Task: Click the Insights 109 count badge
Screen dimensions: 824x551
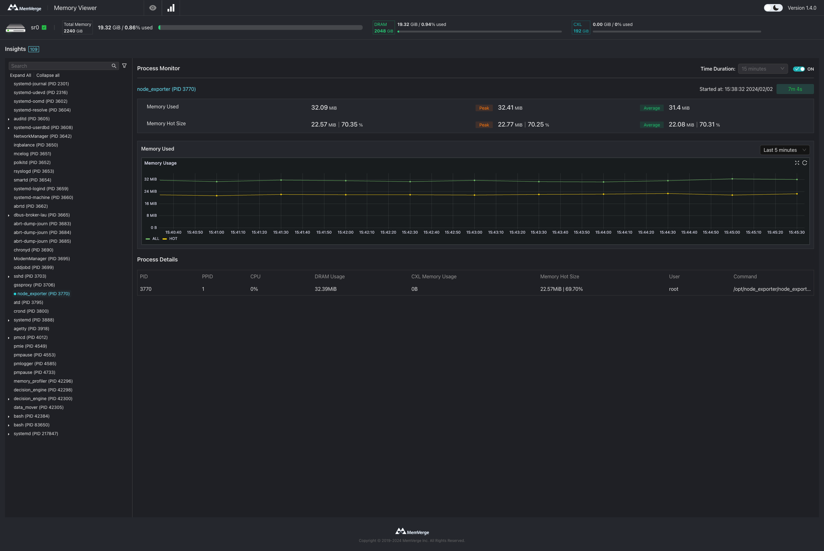Action: 34,49
